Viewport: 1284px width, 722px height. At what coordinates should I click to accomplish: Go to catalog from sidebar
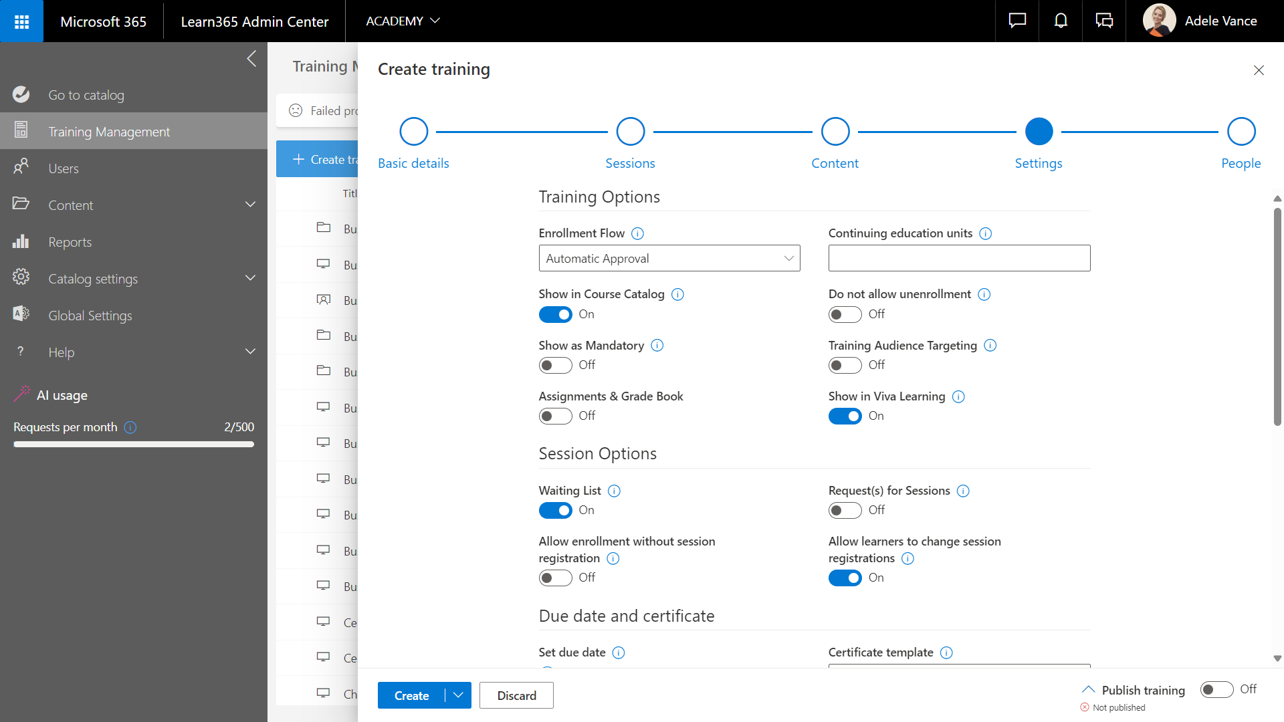[x=86, y=95]
